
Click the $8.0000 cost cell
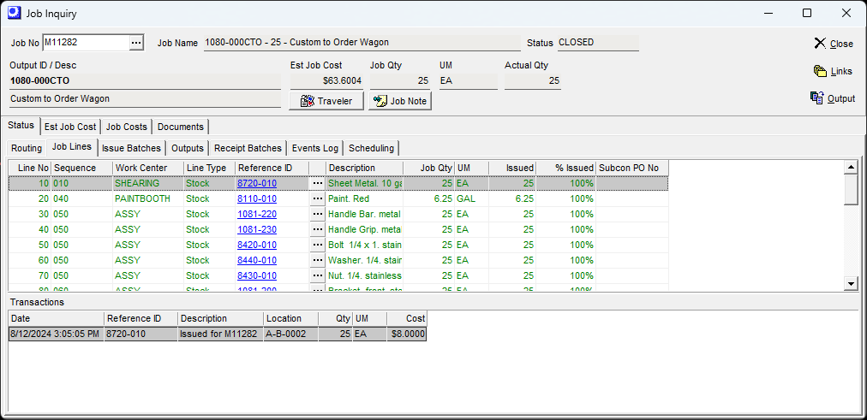click(407, 334)
